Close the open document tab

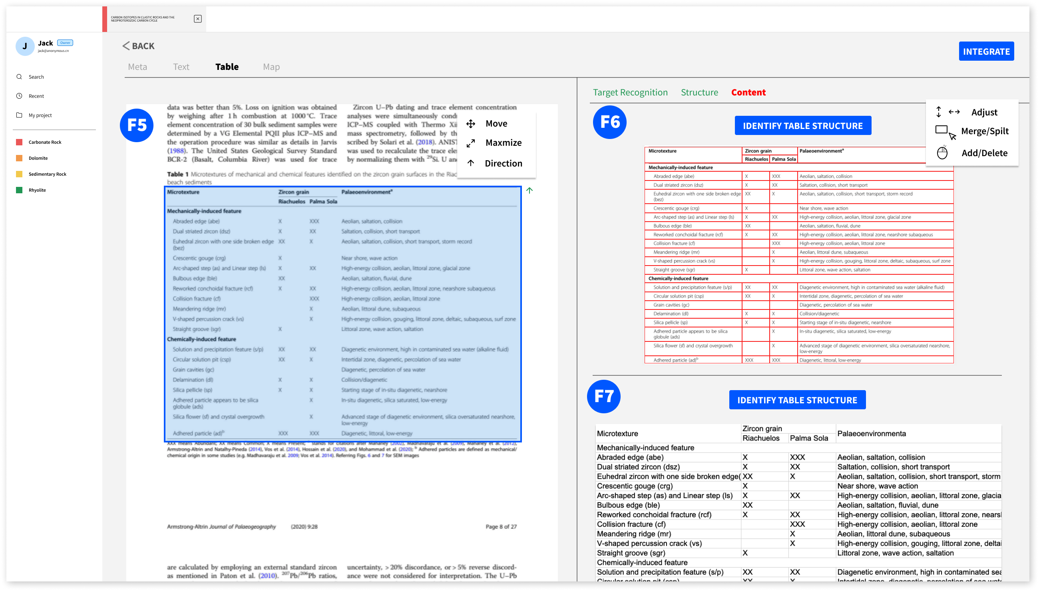[x=197, y=19]
